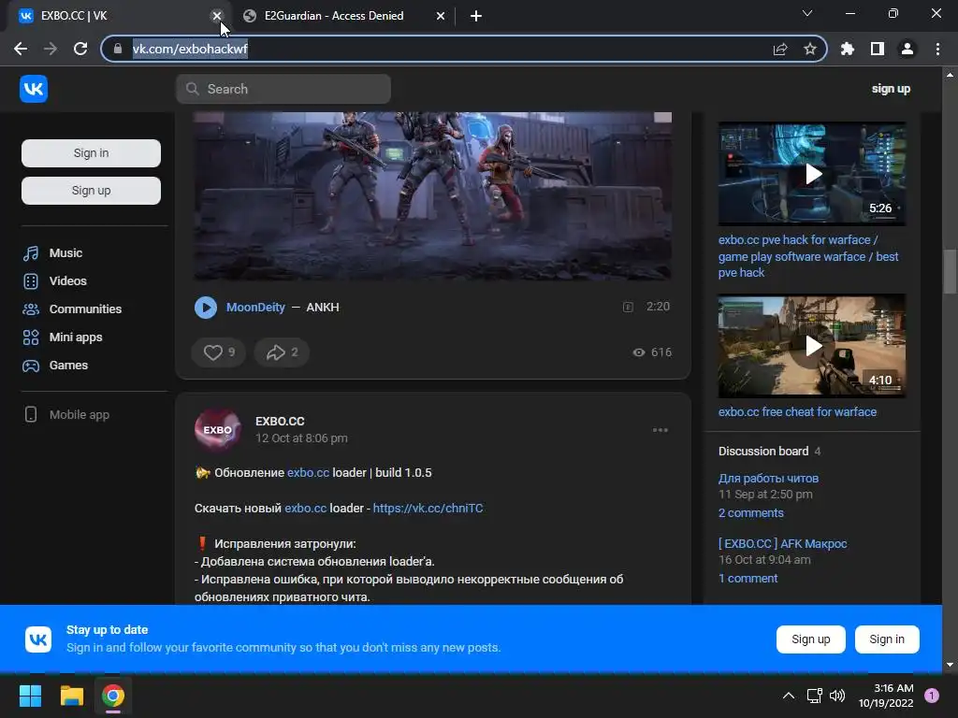Play the 4:10 free cheat video
Screen dimensions: 958x718
(812, 346)
